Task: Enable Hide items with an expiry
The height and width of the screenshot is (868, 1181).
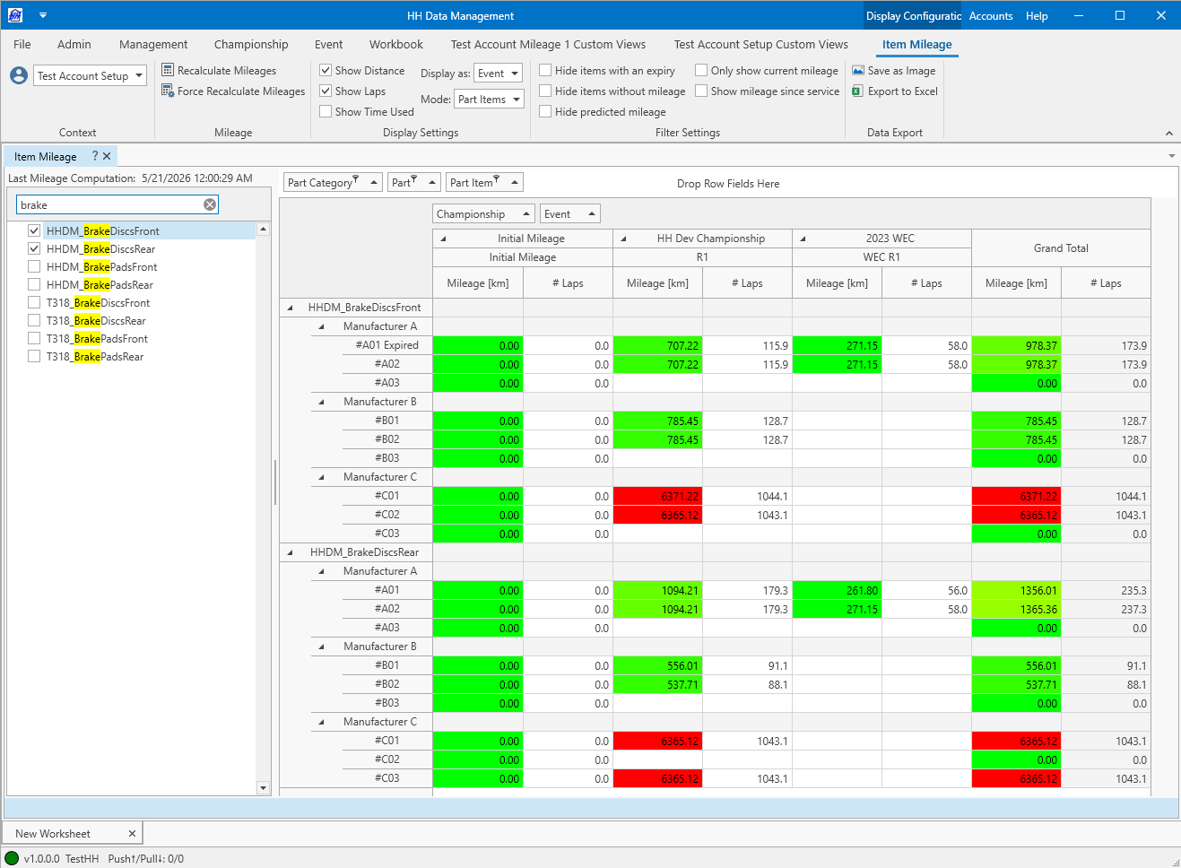Action: pyautogui.click(x=545, y=70)
